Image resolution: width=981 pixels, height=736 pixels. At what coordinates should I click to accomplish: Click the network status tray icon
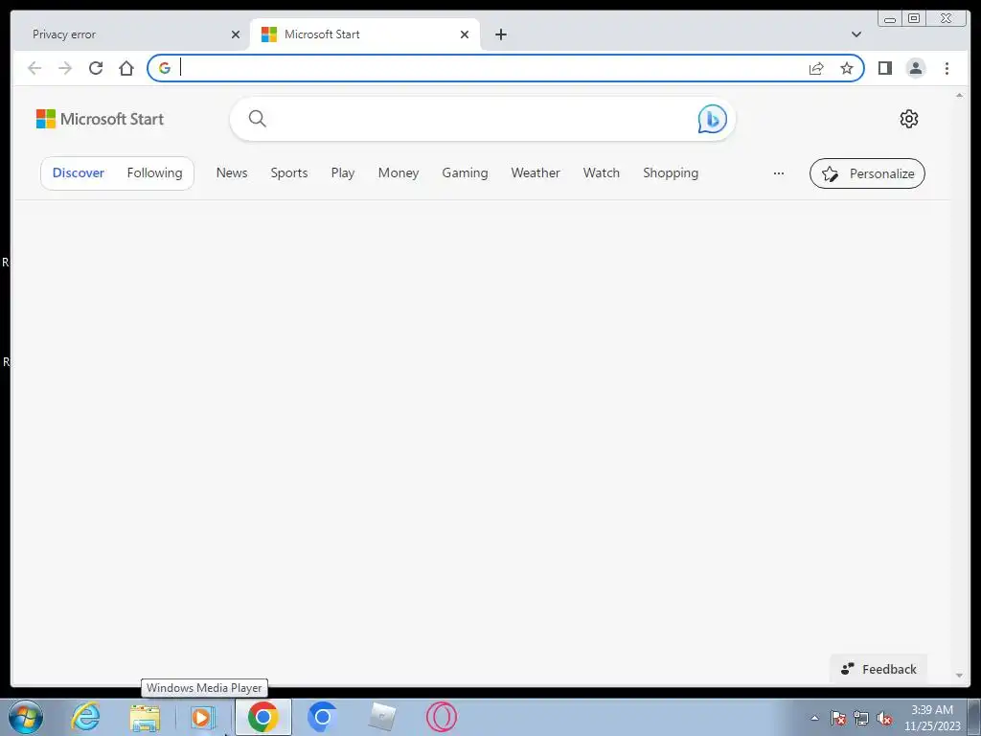[861, 718]
